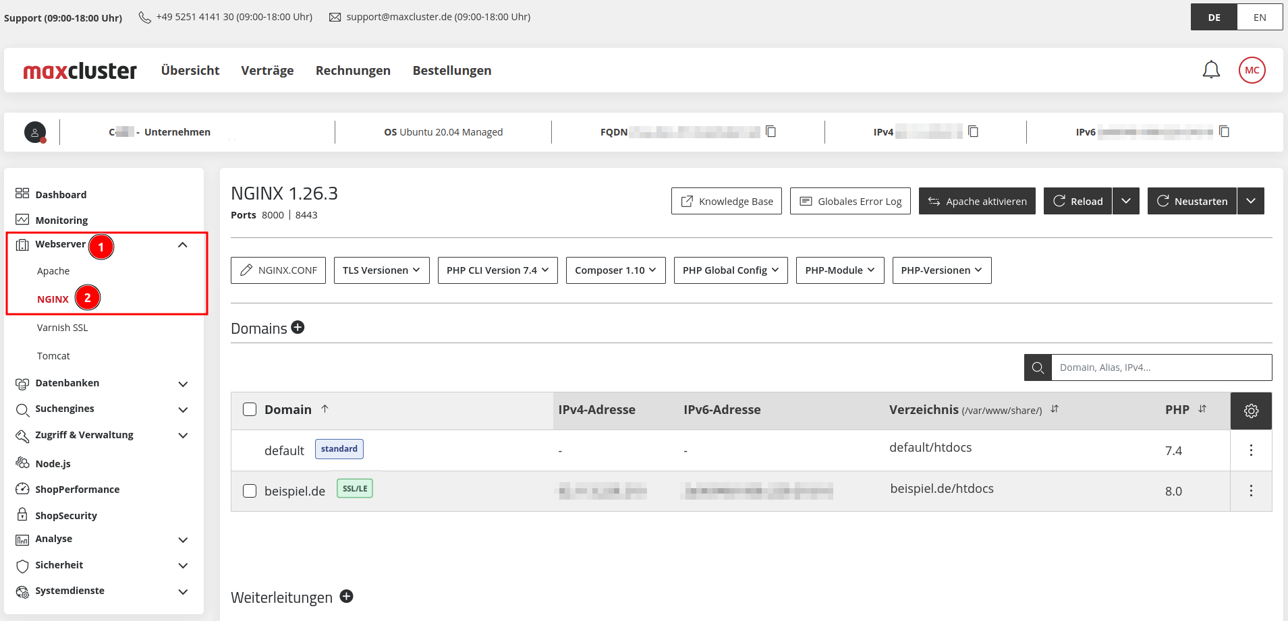This screenshot has height=621, width=1288.
Task: Click the phone support number icon
Action: 144,17
